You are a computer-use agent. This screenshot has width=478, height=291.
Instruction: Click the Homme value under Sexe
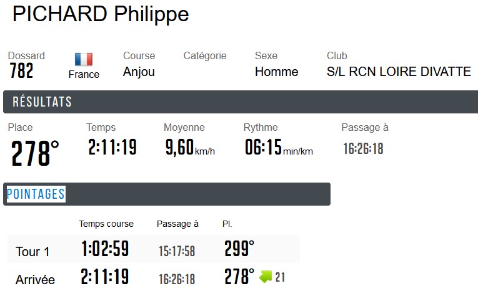click(276, 72)
